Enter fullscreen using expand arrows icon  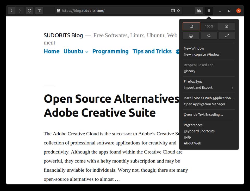[227, 36]
